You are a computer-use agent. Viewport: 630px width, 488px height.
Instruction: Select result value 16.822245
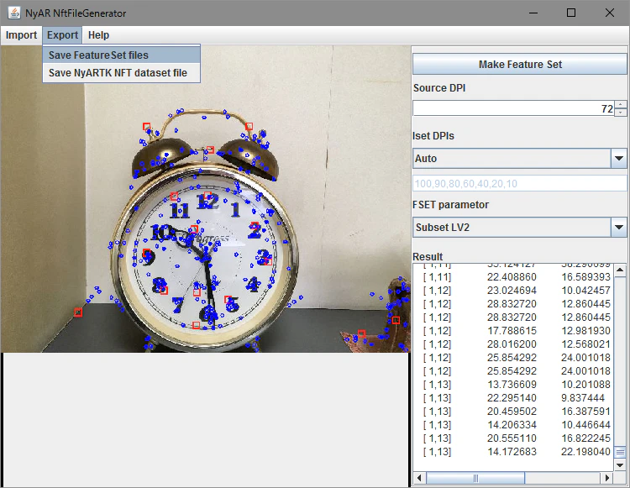(585, 438)
